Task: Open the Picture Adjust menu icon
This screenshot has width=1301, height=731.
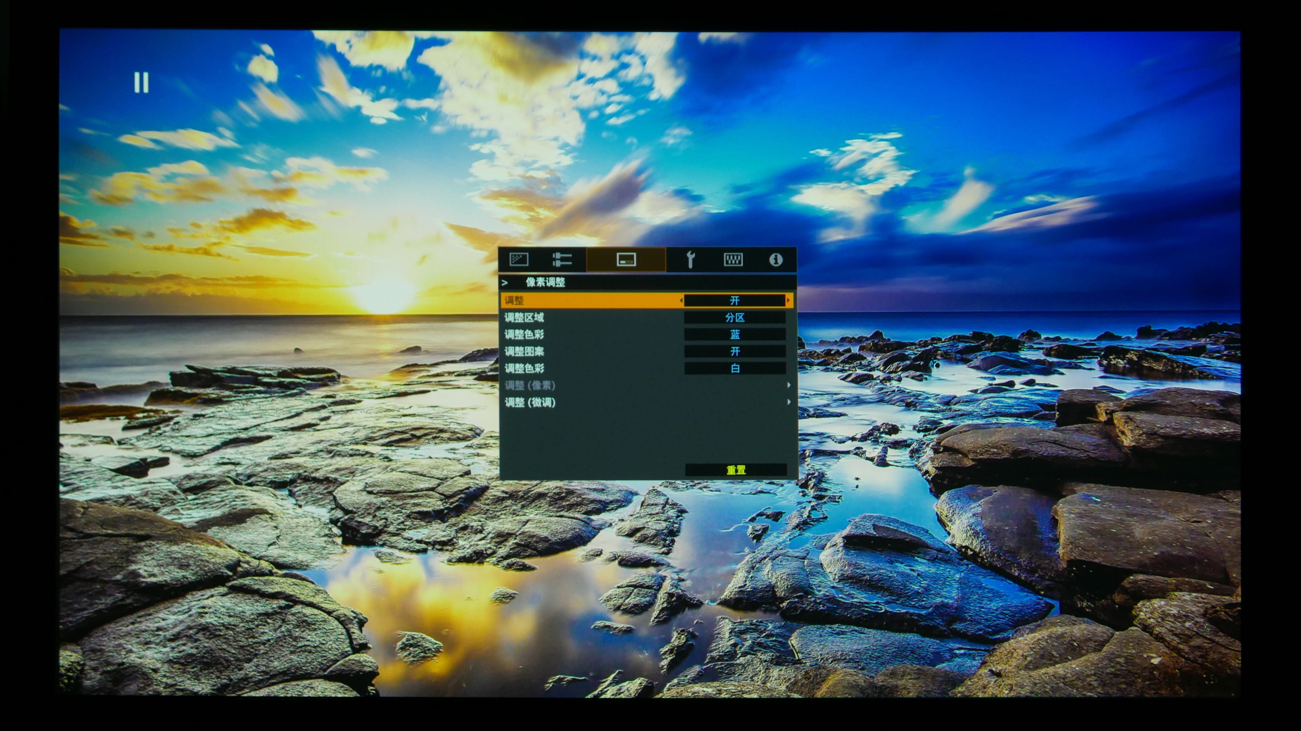Action: 519,260
